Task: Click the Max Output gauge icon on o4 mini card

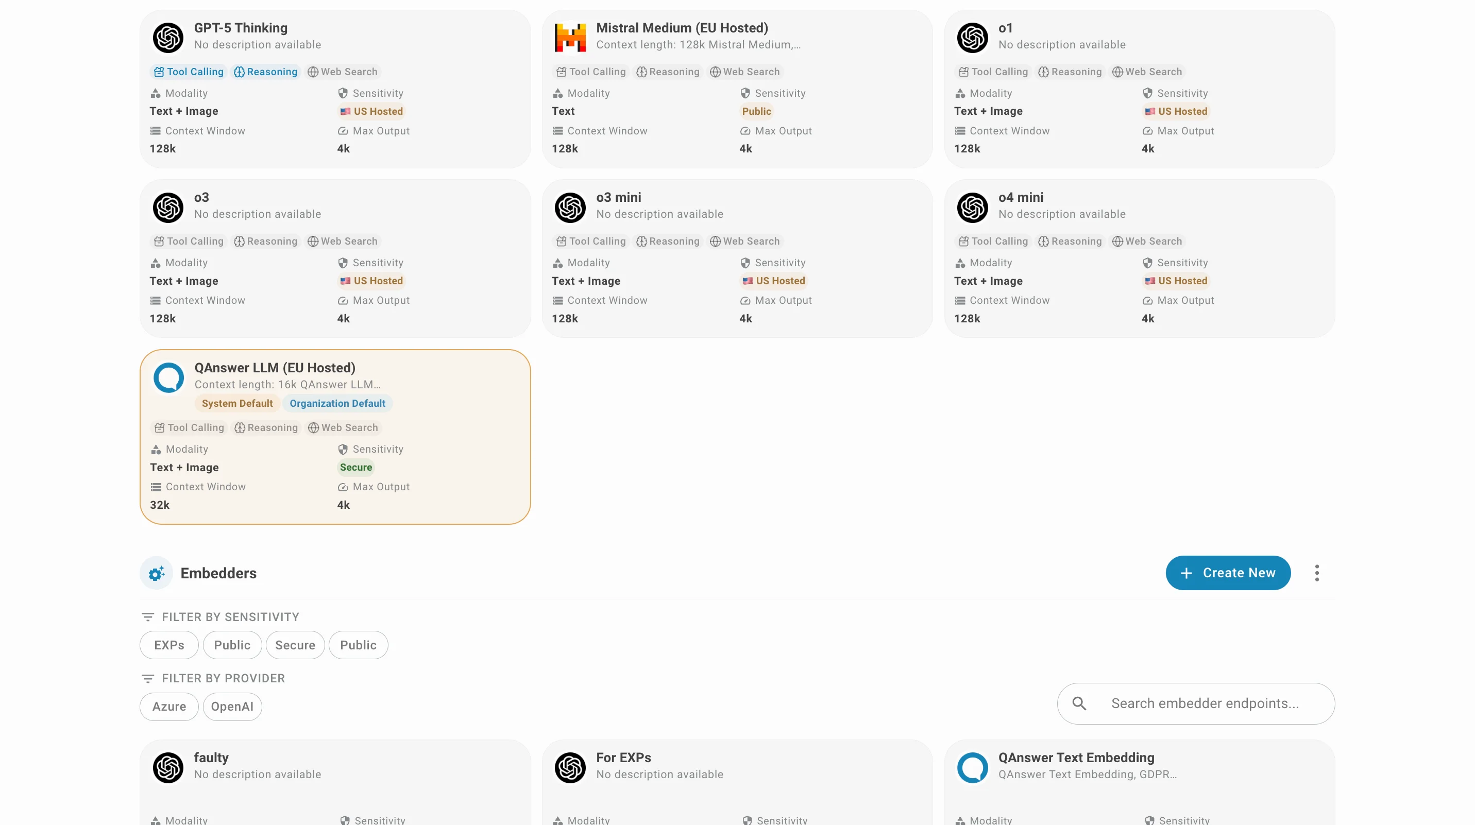Action: 1147,301
